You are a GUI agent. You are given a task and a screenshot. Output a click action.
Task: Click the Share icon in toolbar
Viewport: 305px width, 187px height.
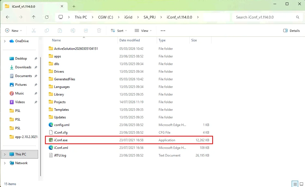point(86,30)
